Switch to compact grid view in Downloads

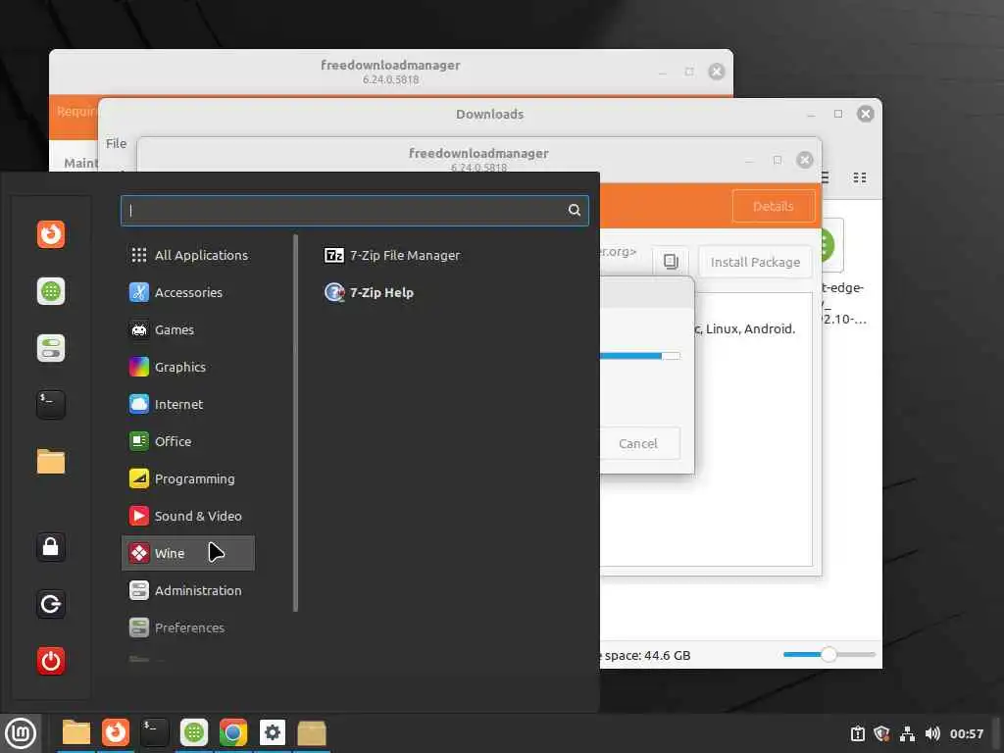click(x=860, y=177)
